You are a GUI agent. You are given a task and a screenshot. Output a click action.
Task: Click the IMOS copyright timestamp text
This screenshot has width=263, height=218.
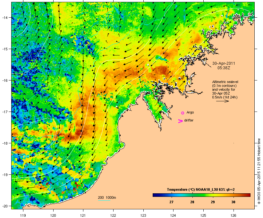259,171
